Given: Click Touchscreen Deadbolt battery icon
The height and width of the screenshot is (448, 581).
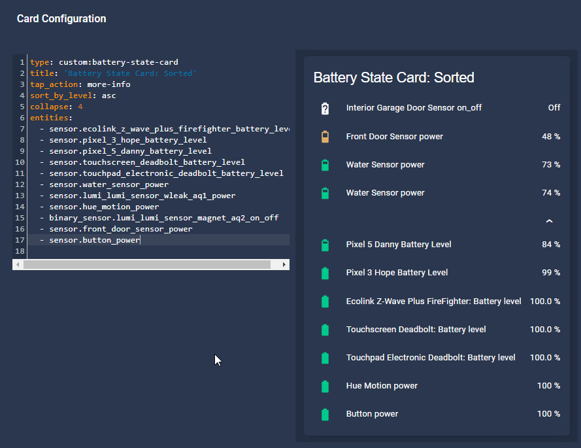Looking at the screenshot, I should click(325, 330).
